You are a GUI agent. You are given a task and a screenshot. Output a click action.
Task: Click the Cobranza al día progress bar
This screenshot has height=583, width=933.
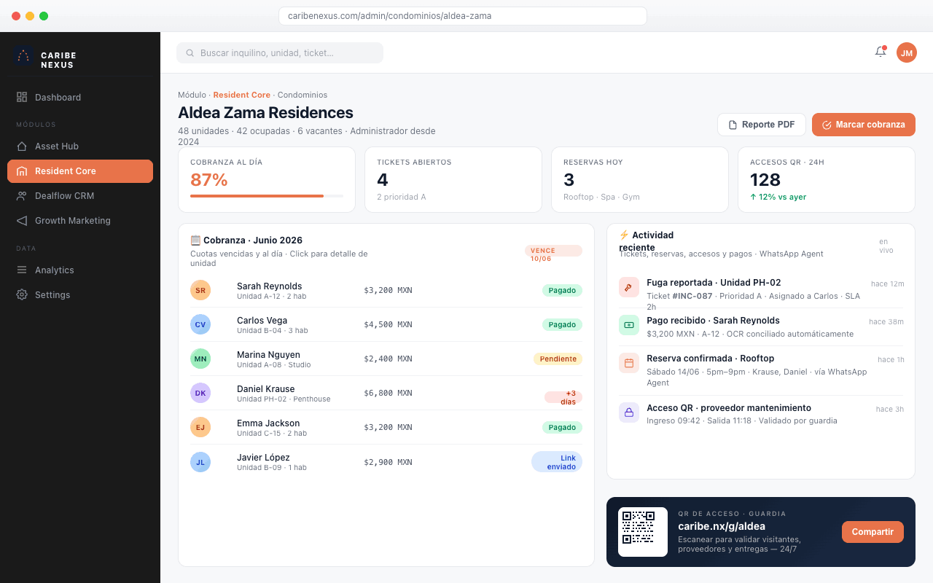[267, 196]
